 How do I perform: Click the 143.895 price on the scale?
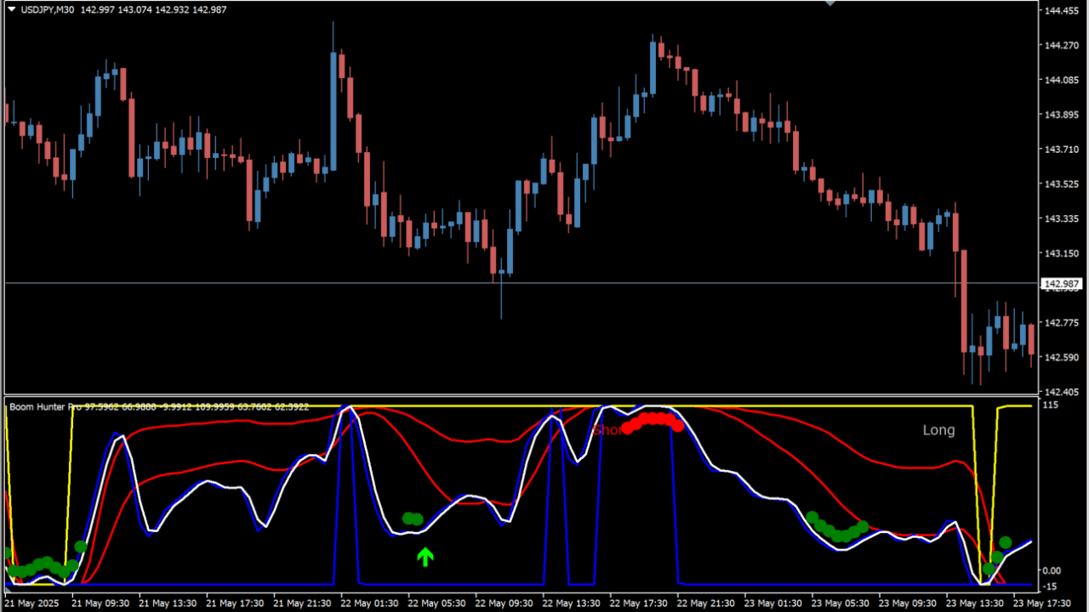[x=1062, y=115]
